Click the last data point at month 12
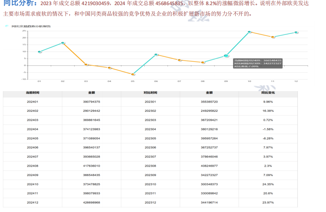The height and width of the screenshot is (212, 326). point(296,32)
